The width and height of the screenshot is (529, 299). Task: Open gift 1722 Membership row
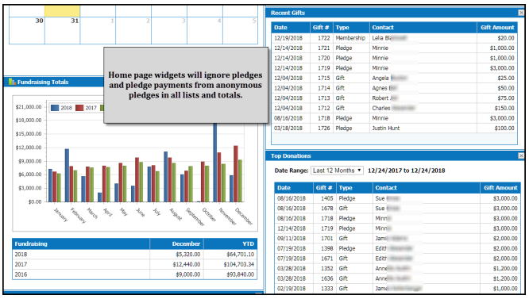coord(394,38)
